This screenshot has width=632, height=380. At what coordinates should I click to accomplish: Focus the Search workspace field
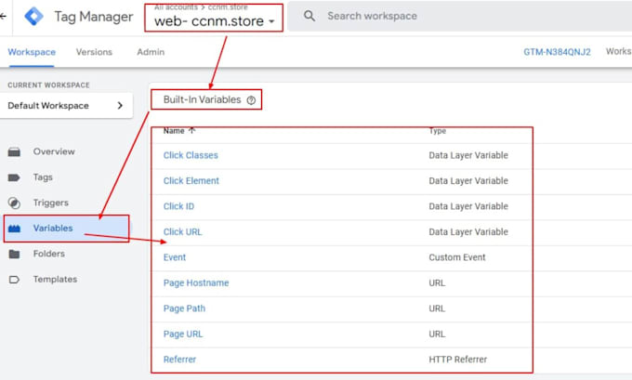point(459,16)
